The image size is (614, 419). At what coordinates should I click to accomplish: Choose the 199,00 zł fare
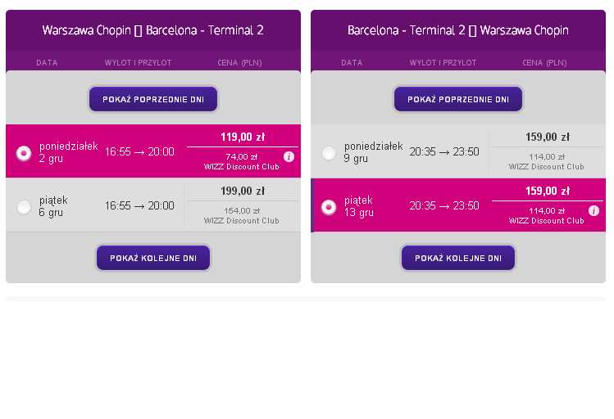[243, 191]
